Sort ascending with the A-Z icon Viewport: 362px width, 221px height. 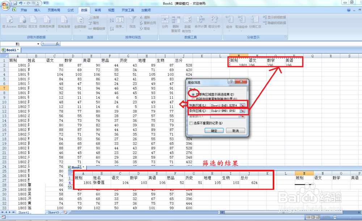coord(112,20)
